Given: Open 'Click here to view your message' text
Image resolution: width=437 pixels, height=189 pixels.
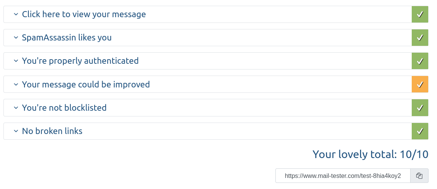Looking at the screenshot, I should click(x=84, y=15).
